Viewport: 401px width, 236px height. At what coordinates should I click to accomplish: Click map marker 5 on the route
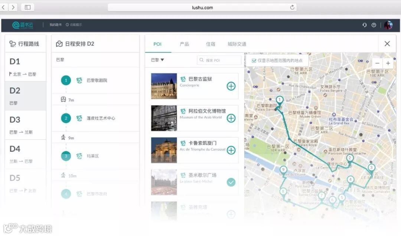[342, 198]
